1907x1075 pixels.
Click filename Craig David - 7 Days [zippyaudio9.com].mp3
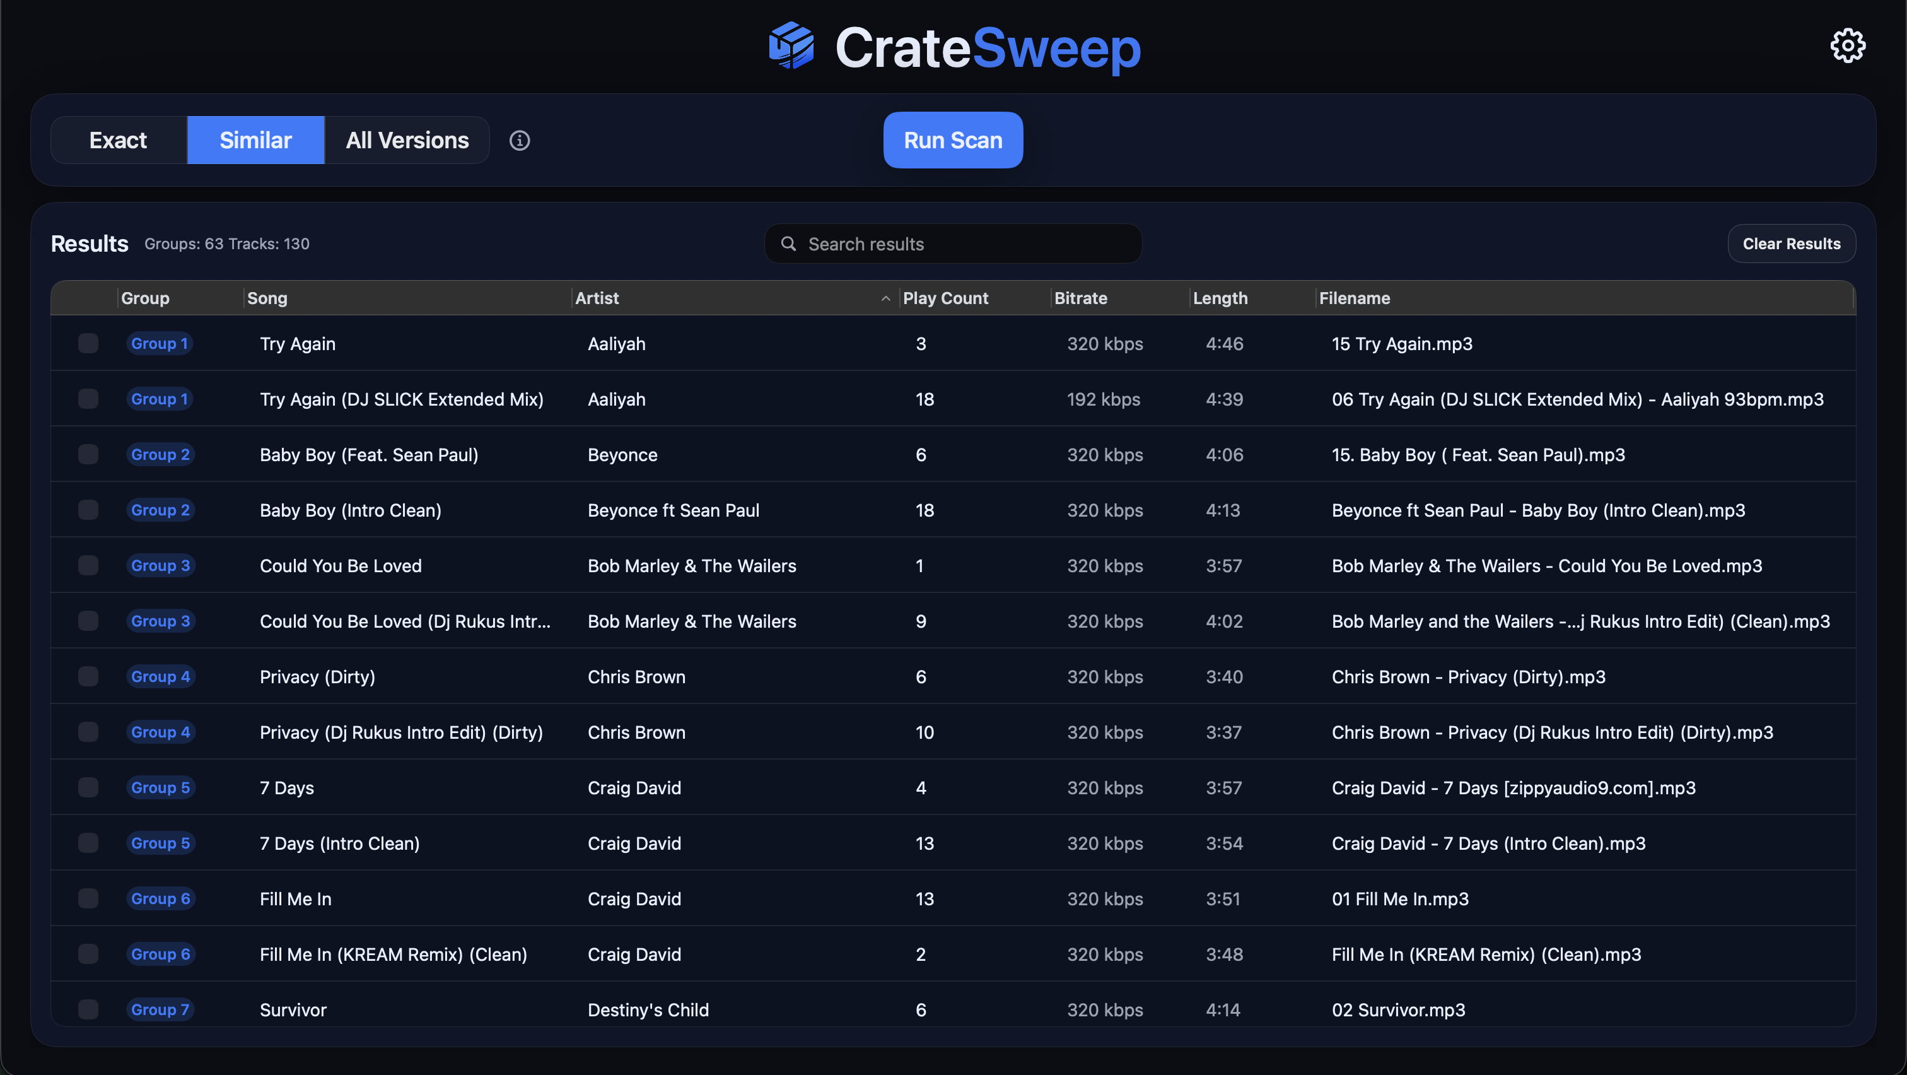pyautogui.click(x=1513, y=788)
